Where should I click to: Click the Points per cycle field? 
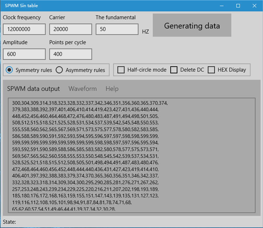(x=71, y=54)
